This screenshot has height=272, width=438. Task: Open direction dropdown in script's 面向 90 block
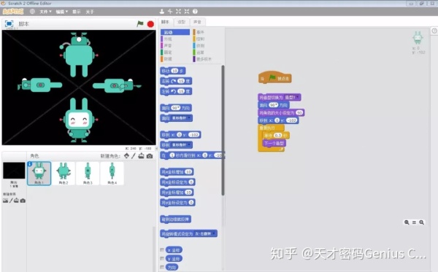[274, 105]
